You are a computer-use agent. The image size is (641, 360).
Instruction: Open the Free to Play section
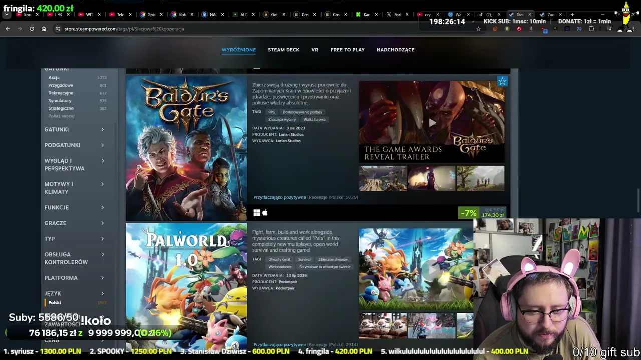[348, 50]
